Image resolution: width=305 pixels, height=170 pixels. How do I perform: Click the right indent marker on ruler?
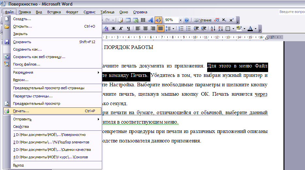tap(267, 38)
